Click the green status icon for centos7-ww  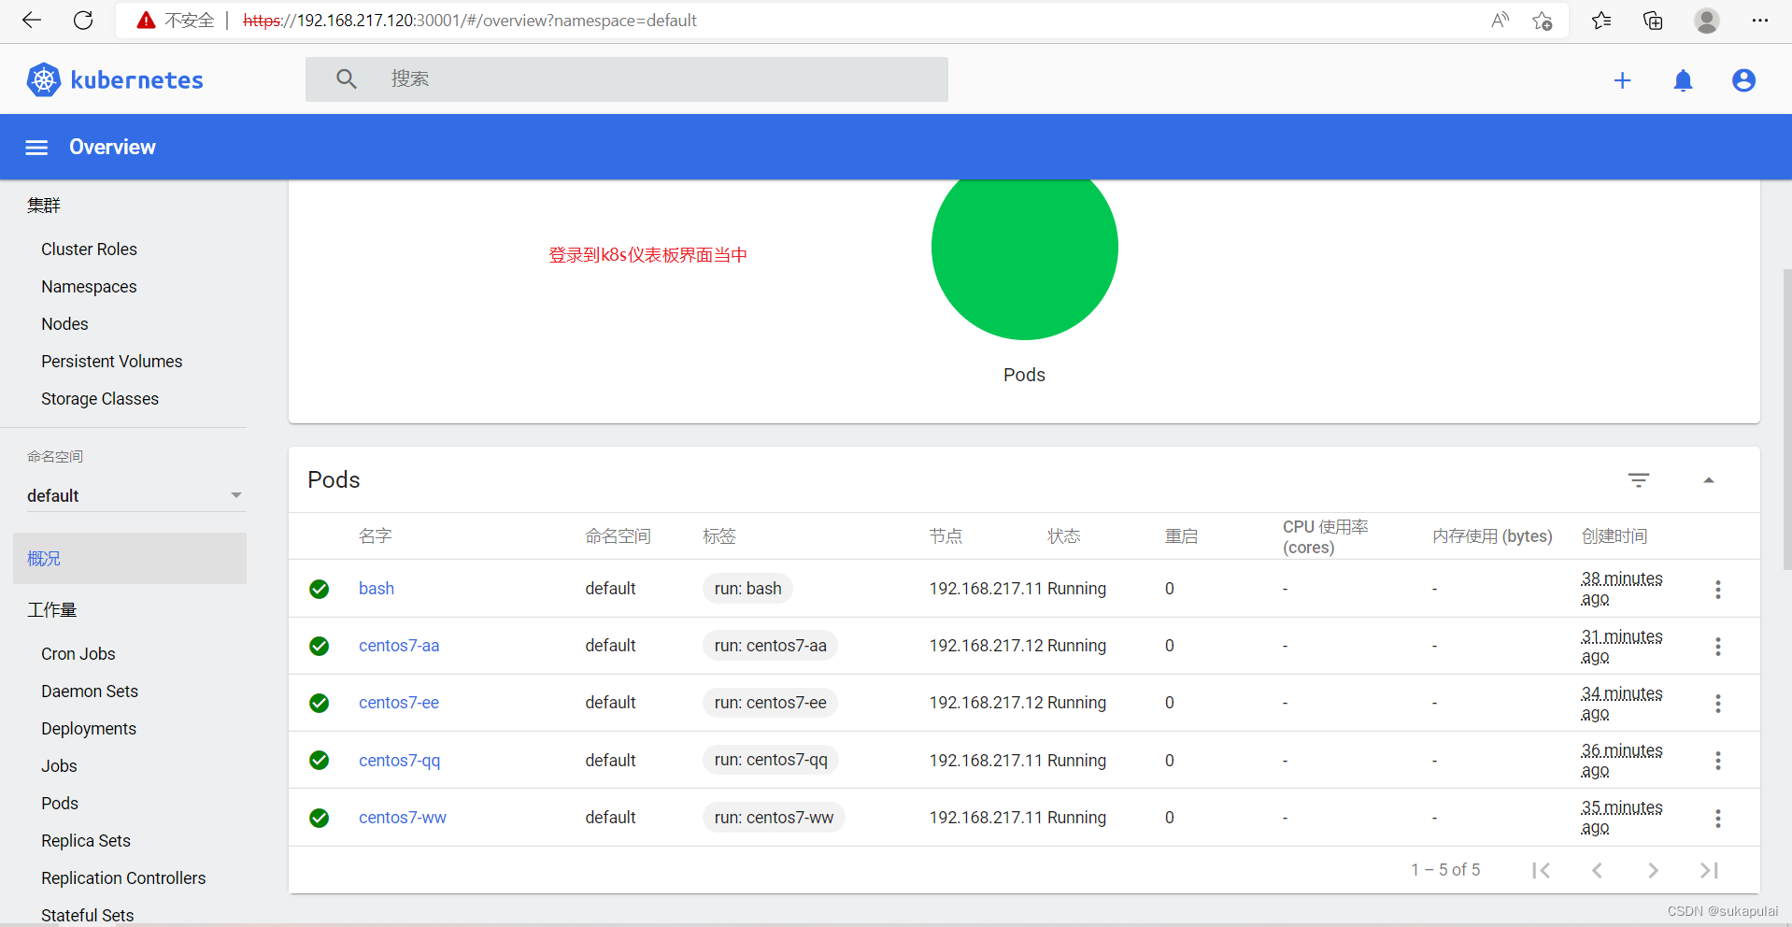pyautogui.click(x=320, y=818)
